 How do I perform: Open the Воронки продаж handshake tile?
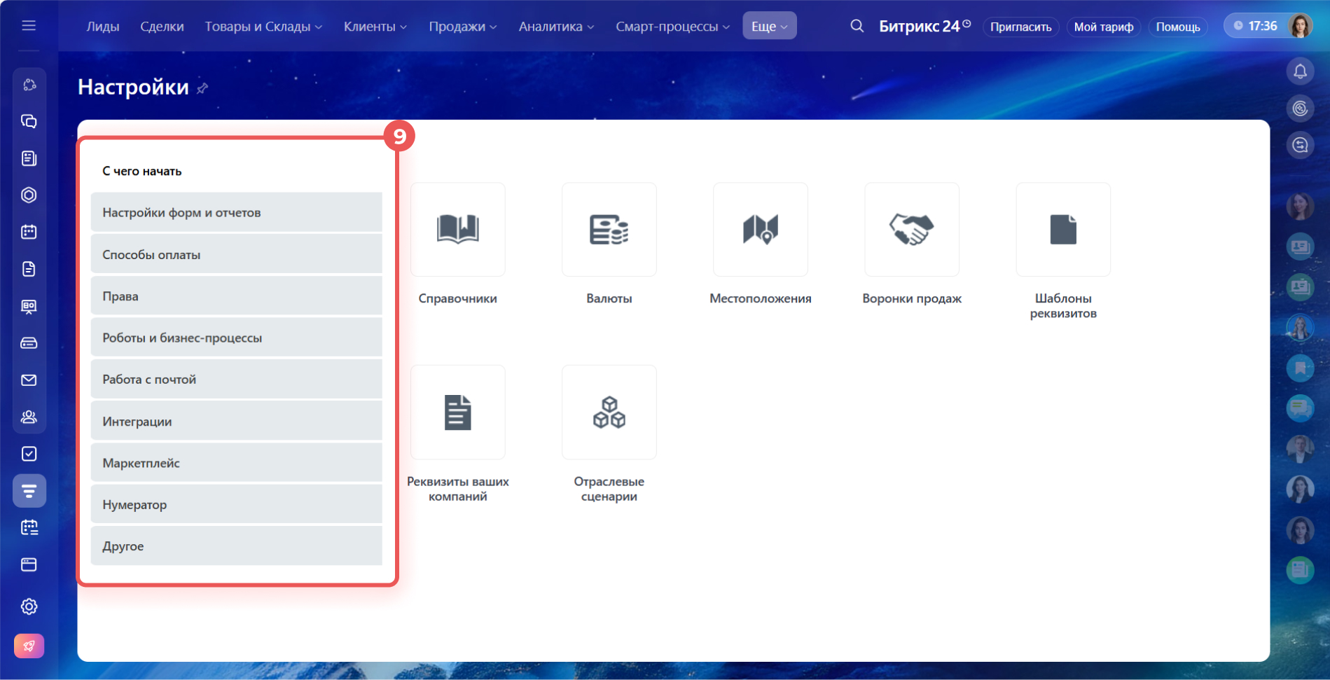click(911, 230)
